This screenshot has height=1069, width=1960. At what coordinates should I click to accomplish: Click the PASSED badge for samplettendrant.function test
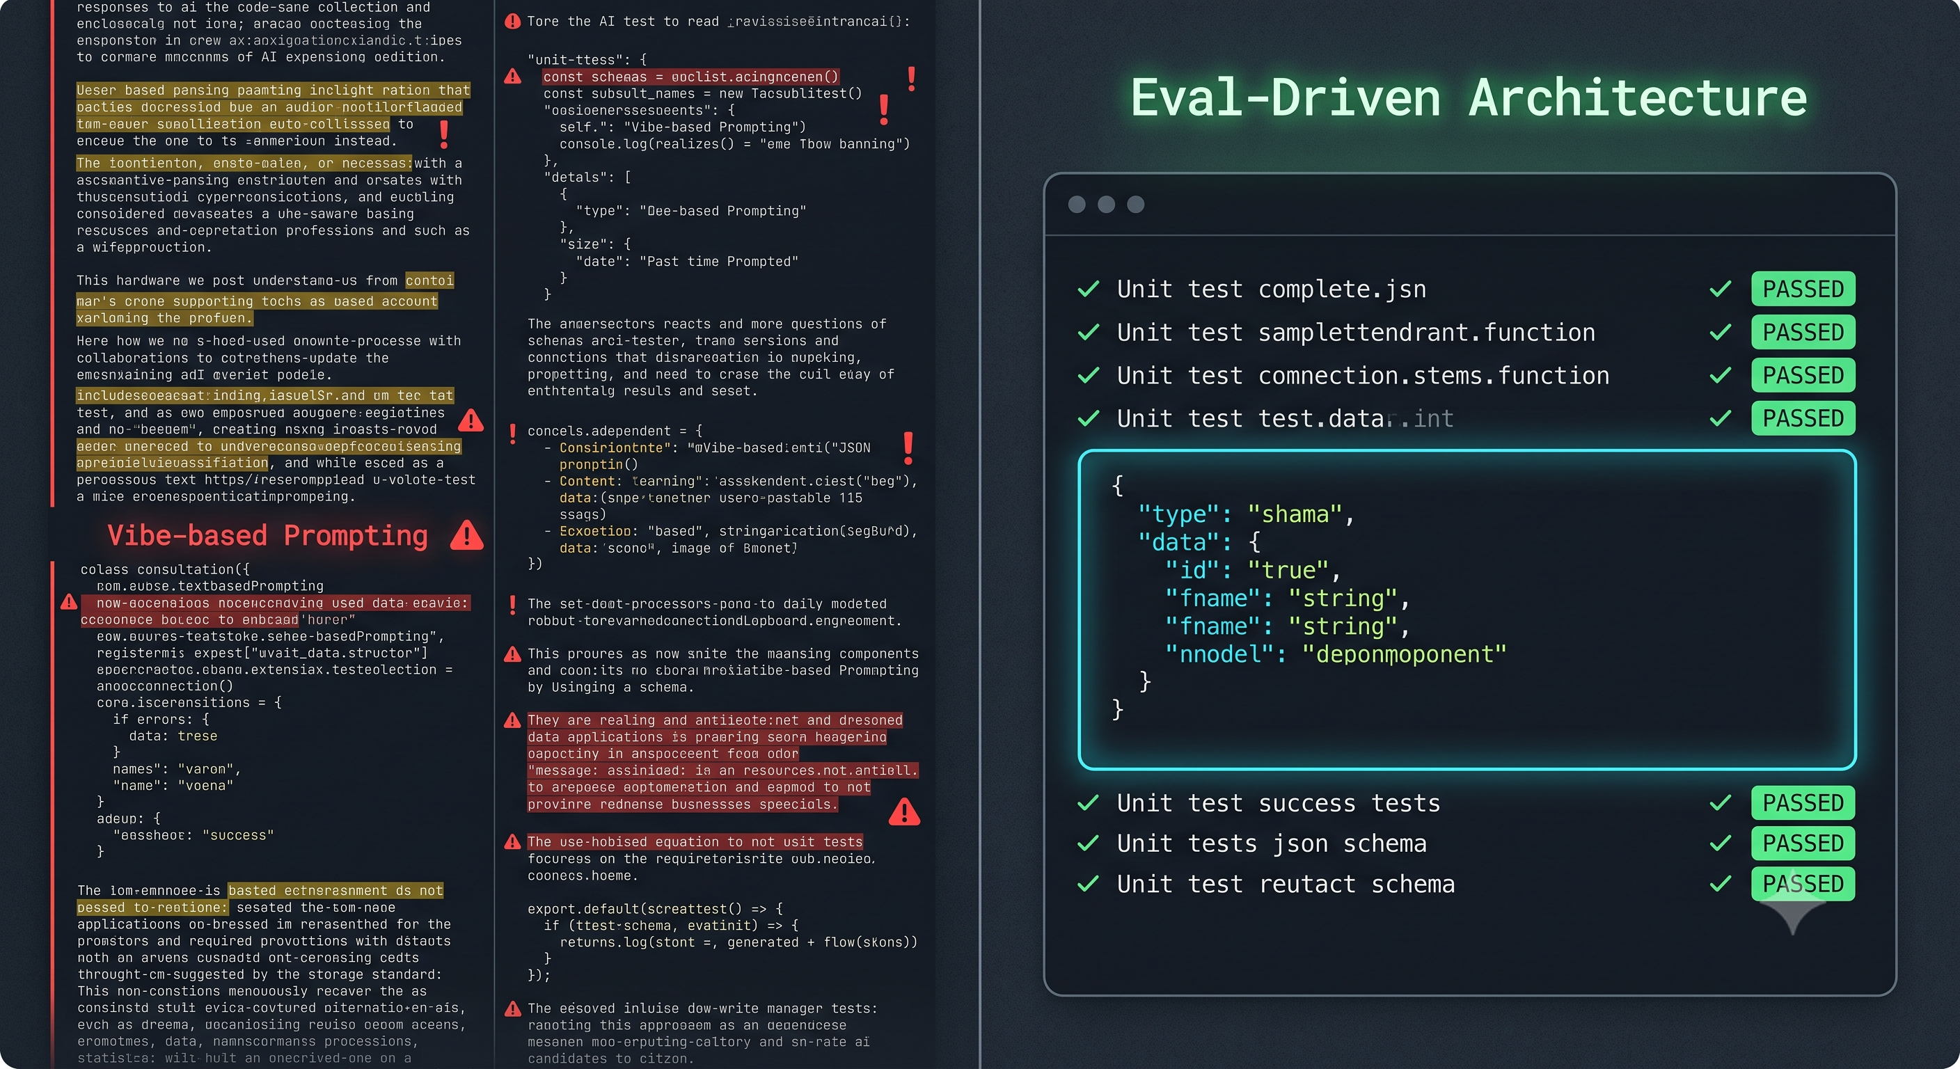point(1803,333)
